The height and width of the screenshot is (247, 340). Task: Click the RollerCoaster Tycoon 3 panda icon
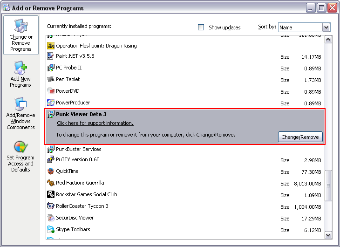(x=51, y=206)
